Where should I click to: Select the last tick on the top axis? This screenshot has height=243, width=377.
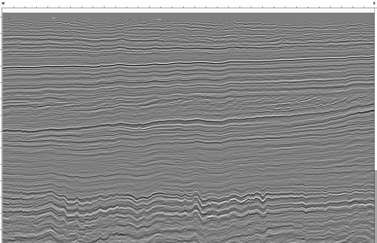pos(364,7)
